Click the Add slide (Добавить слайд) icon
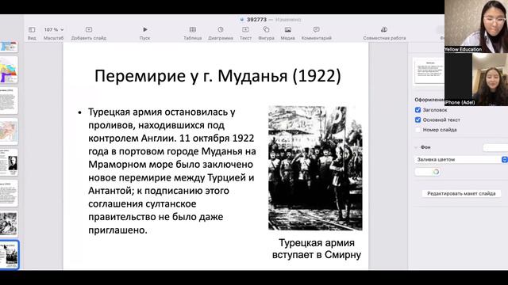 89,30
